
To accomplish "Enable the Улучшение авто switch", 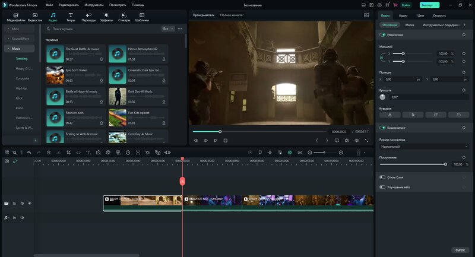I will point(382,187).
